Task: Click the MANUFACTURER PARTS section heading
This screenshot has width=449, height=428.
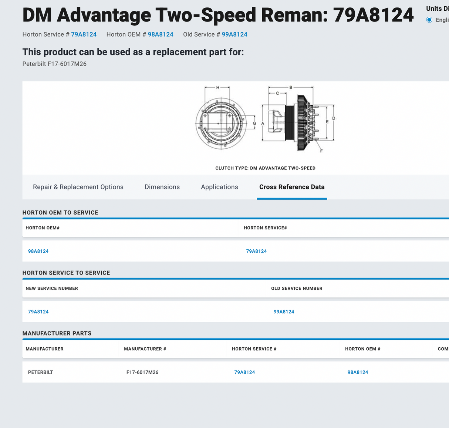Action: pyautogui.click(x=57, y=333)
